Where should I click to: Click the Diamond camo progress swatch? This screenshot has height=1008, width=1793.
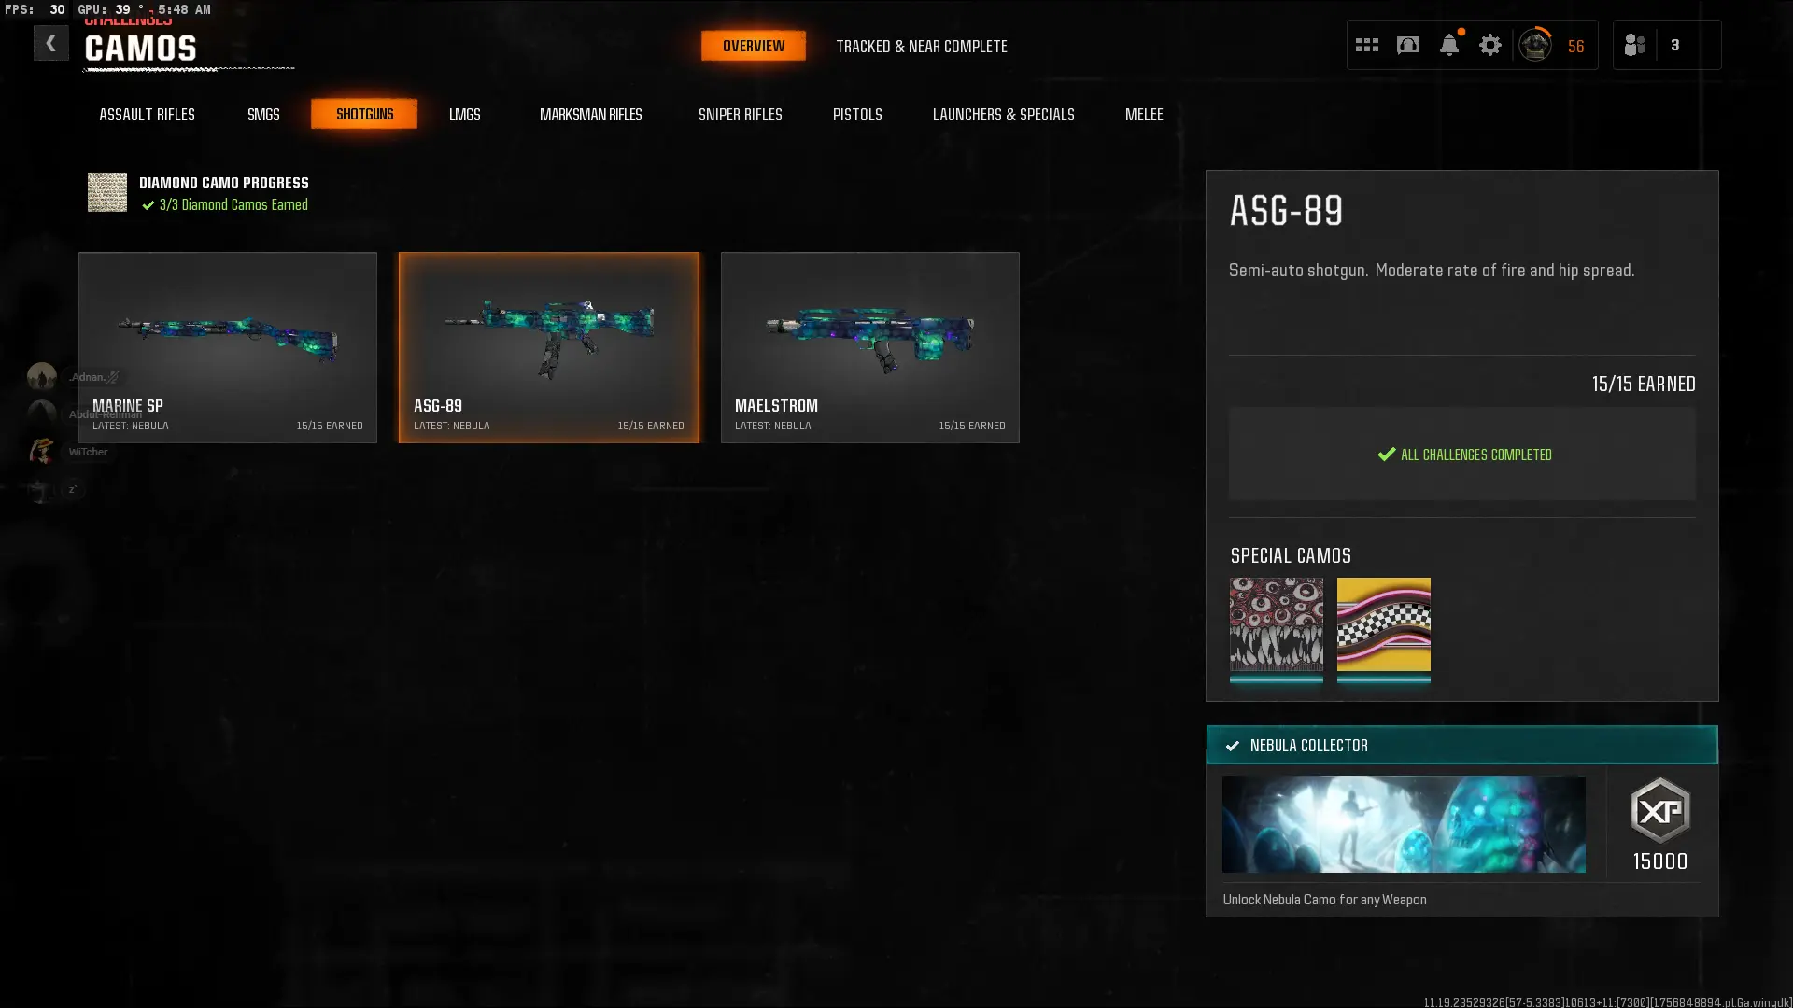coord(107,192)
